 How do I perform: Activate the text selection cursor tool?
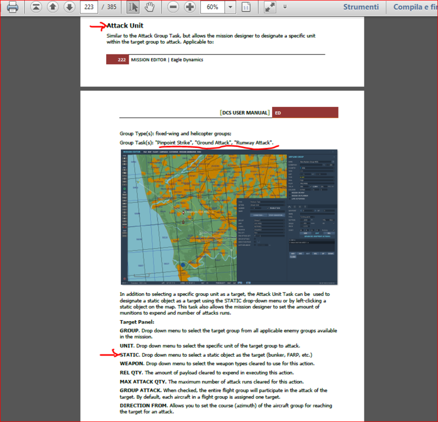[x=133, y=7]
